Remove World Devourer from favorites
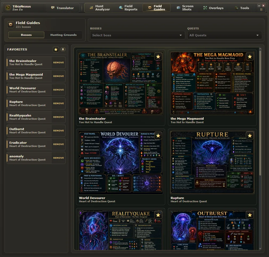This screenshot has width=269, height=257. pyautogui.click(x=58, y=90)
